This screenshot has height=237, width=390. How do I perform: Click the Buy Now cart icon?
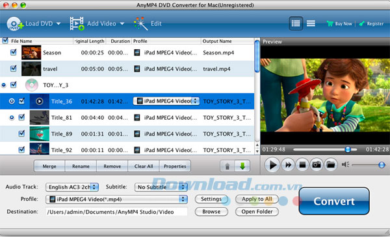tap(330, 23)
